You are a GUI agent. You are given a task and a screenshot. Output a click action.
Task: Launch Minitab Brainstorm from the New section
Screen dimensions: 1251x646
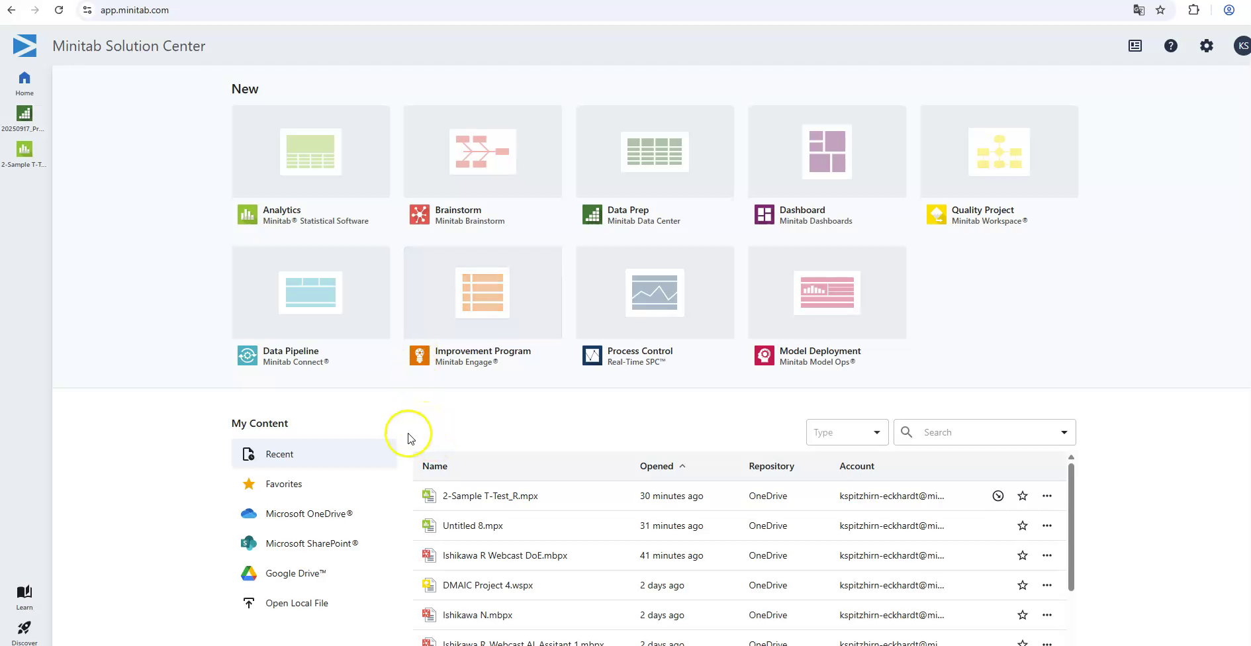[x=483, y=167]
